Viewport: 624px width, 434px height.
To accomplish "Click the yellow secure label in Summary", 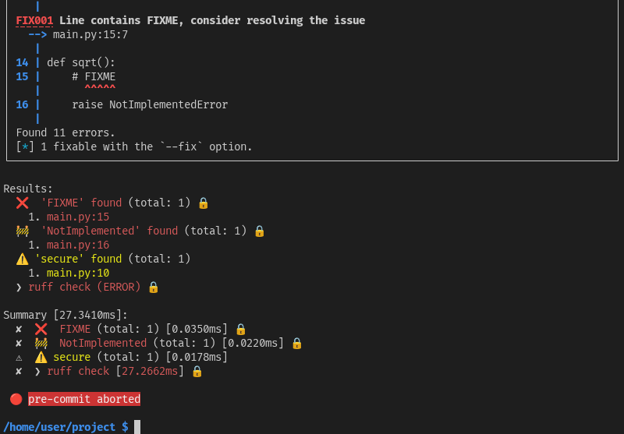I will point(72,357).
